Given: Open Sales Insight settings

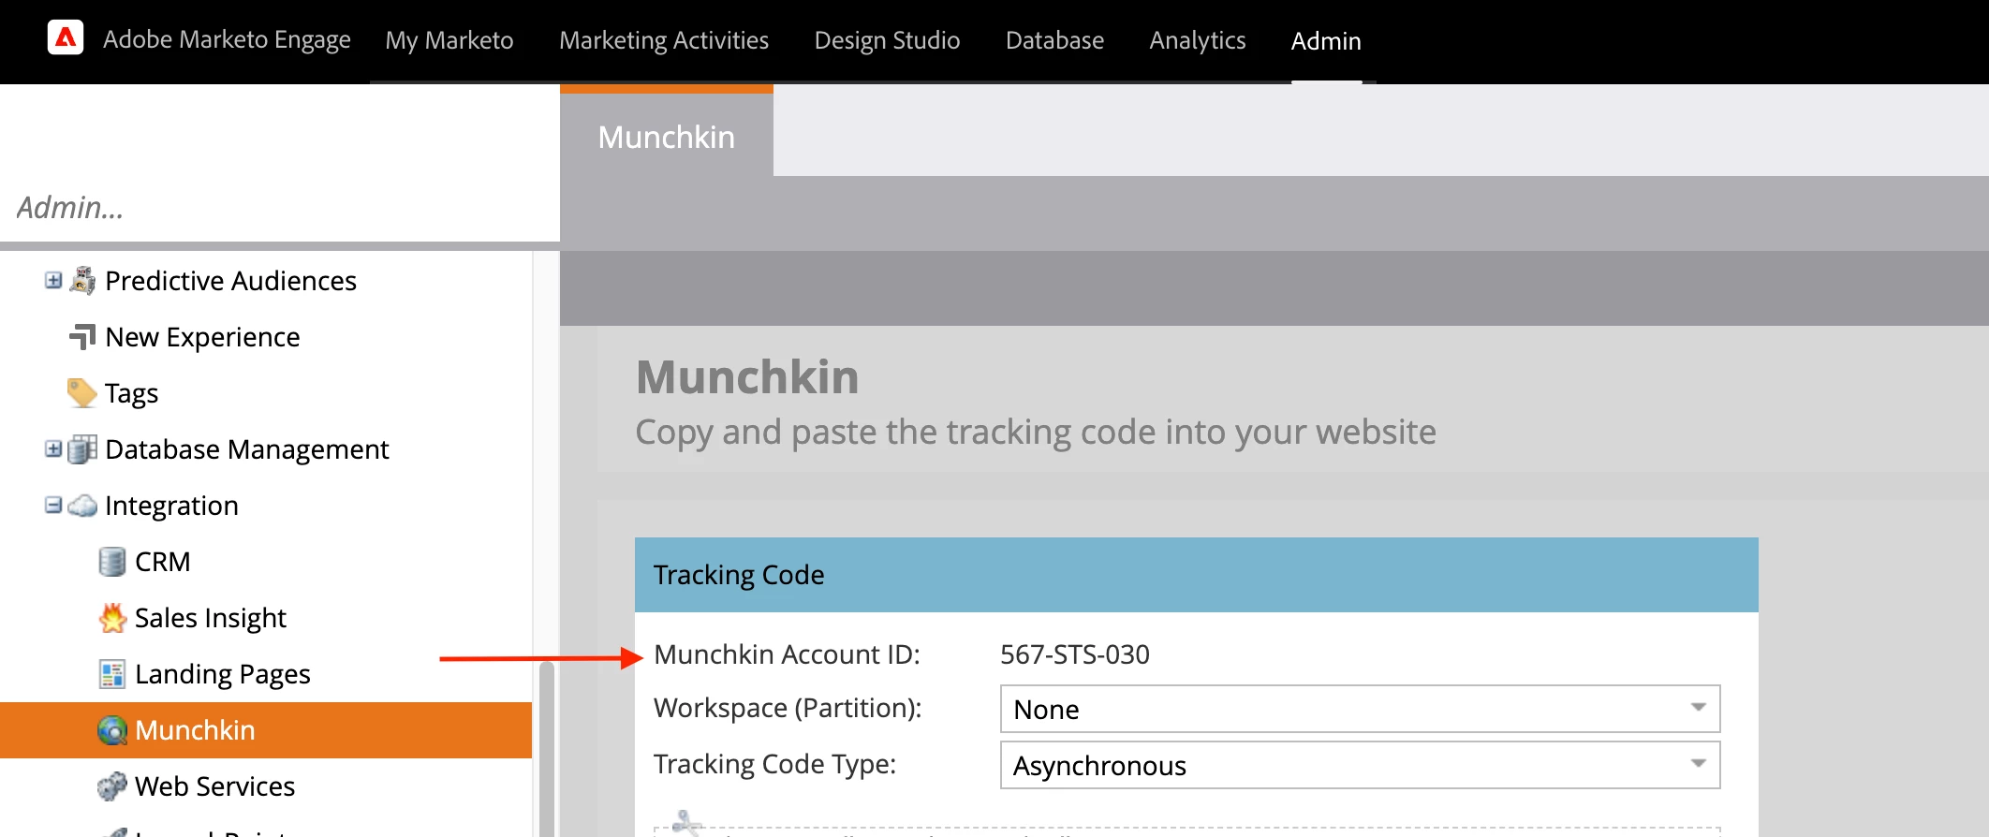Looking at the screenshot, I should 211,618.
